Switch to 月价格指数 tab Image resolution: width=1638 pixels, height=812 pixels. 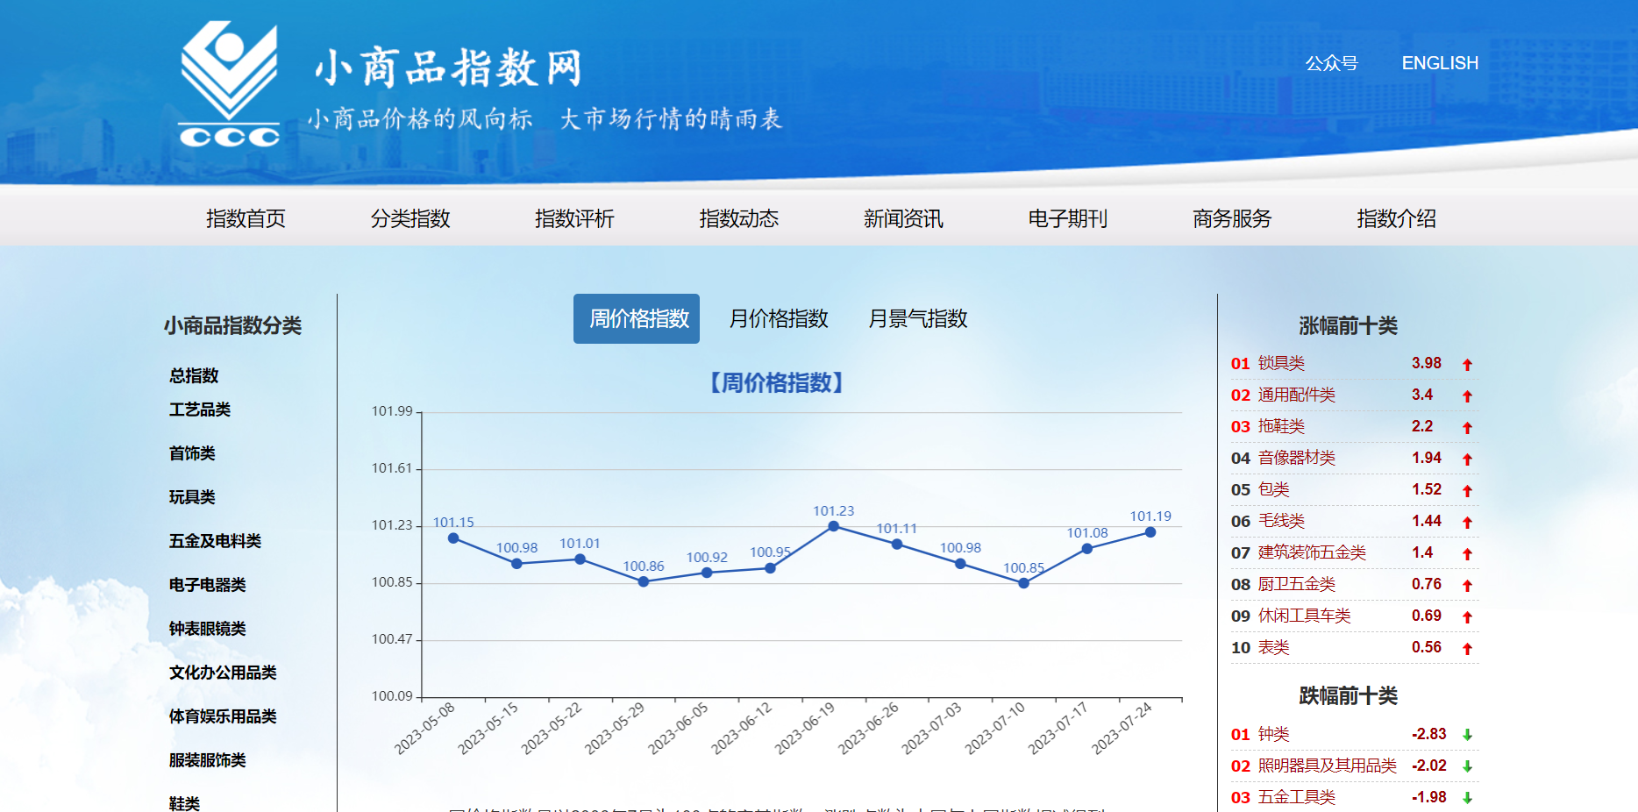(x=779, y=319)
